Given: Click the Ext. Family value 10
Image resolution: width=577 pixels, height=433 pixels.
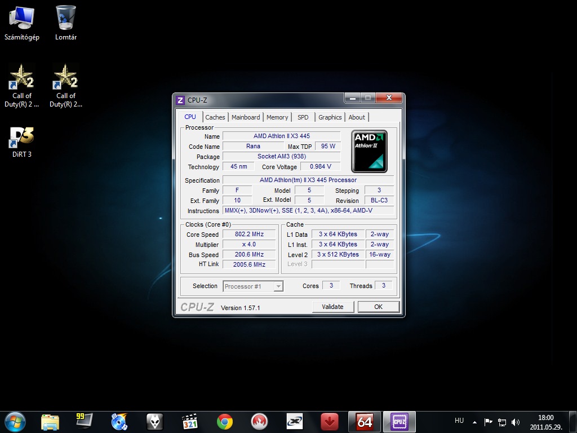Looking at the screenshot, I should pos(237,200).
